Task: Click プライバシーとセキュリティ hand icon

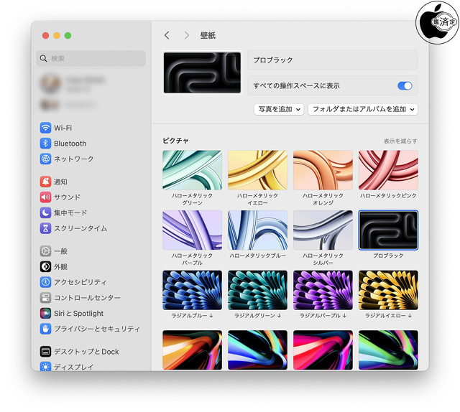Action: pyautogui.click(x=45, y=329)
